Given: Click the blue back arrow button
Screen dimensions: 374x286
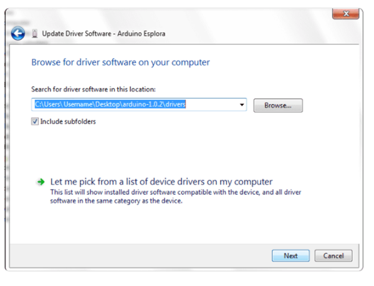Looking at the screenshot, I should pyautogui.click(x=18, y=33).
